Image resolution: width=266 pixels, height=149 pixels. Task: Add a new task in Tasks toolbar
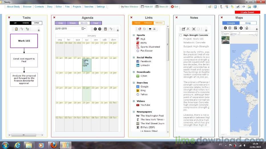pos(16,29)
